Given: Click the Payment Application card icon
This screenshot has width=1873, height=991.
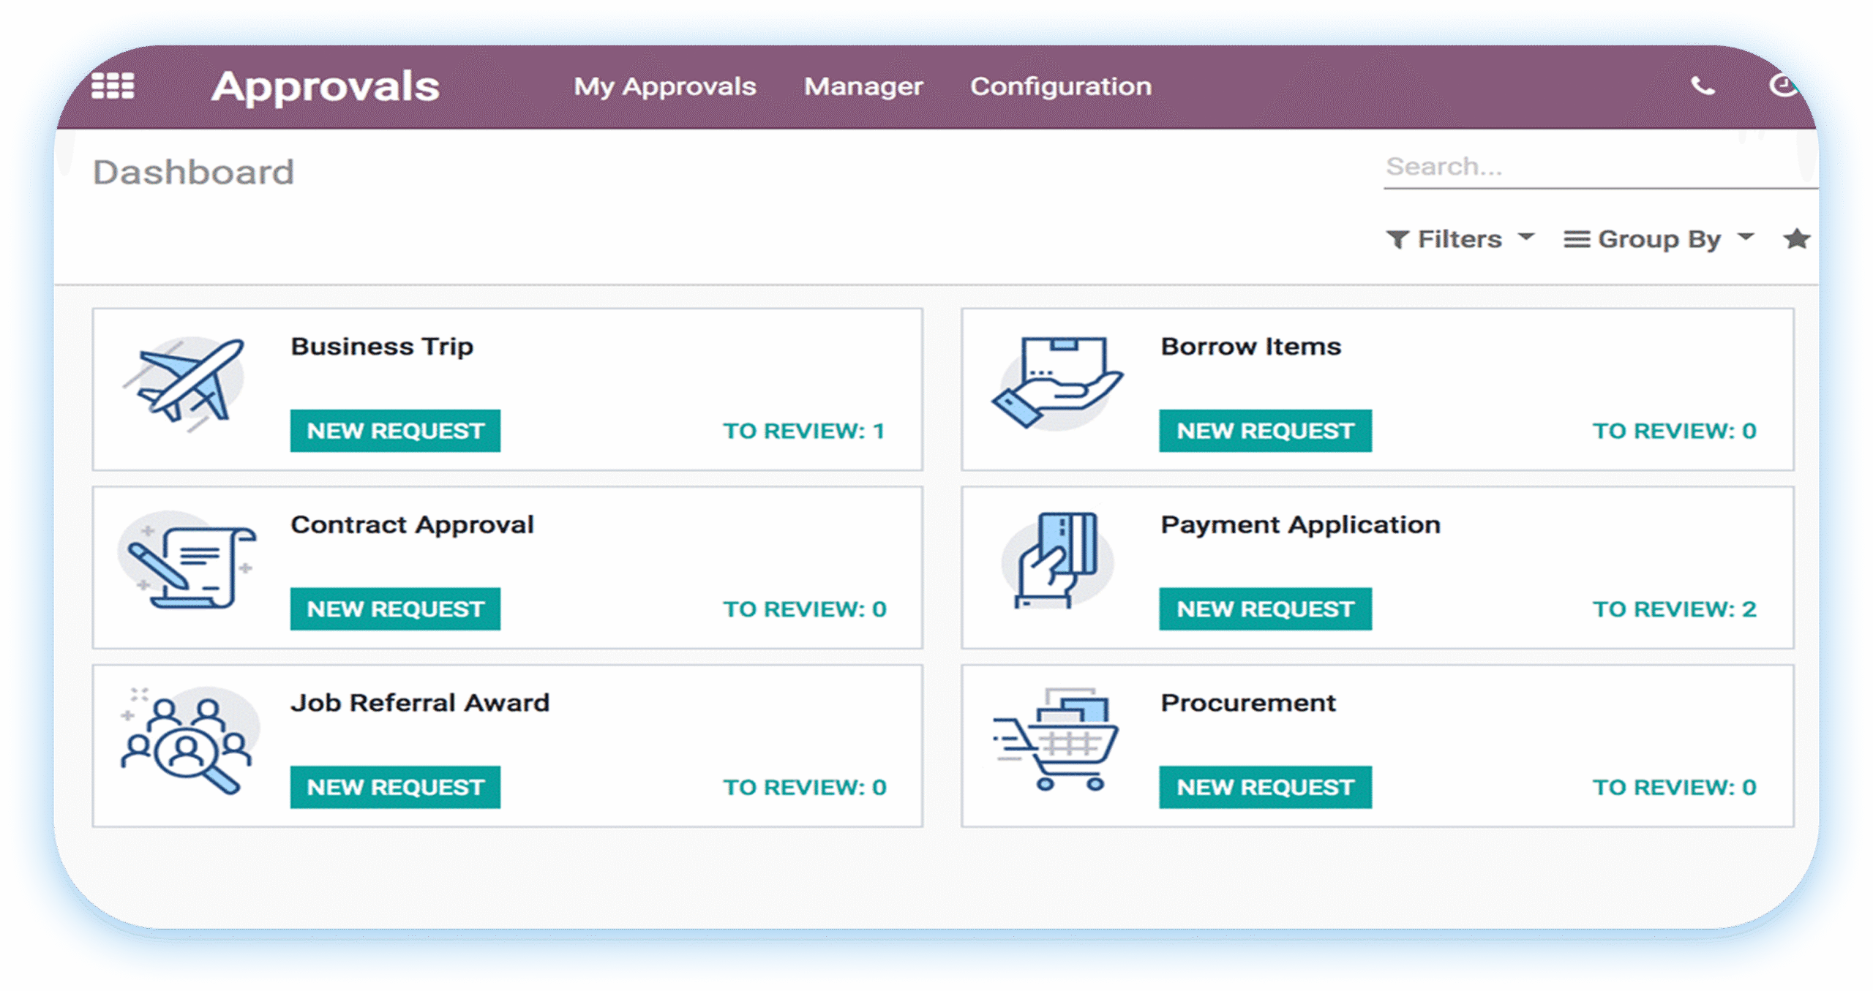Looking at the screenshot, I should (1056, 561).
